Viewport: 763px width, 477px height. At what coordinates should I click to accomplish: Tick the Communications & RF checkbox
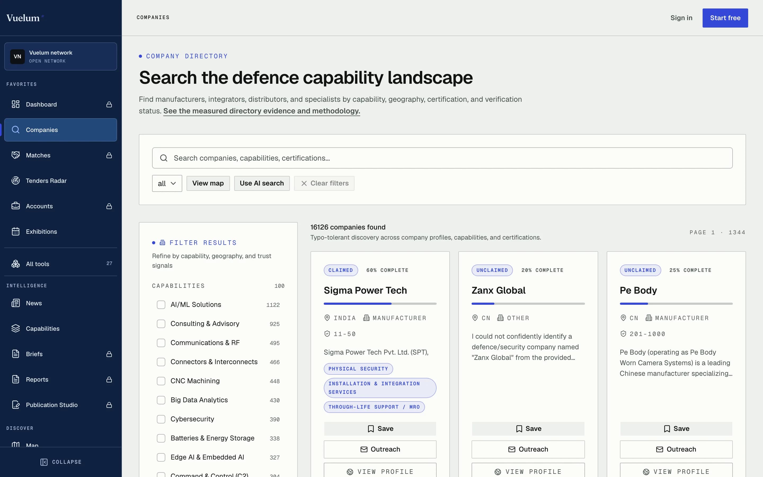point(161,343)
